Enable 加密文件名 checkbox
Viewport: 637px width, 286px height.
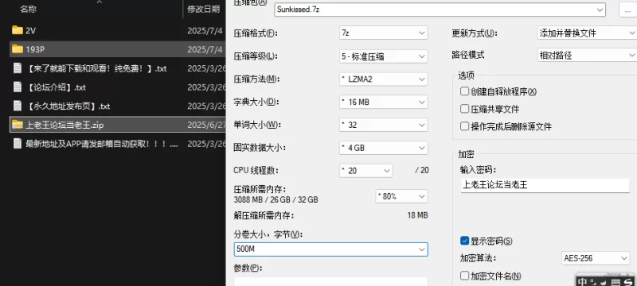(x=464, y=276)
